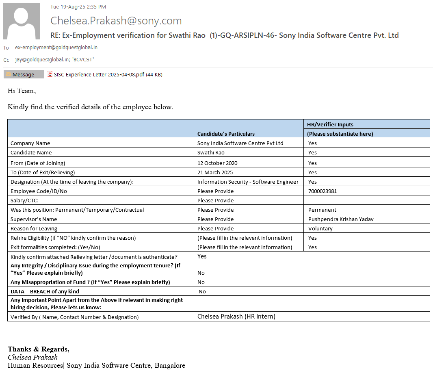The image size is (433, 373).
Task: Select the email subject line text
Action: (x=225, y=35)
